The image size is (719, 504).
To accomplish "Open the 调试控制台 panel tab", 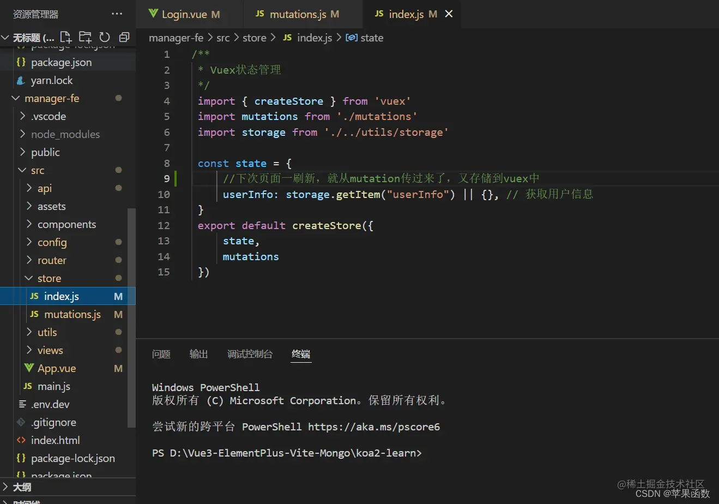I will (250, 354).
